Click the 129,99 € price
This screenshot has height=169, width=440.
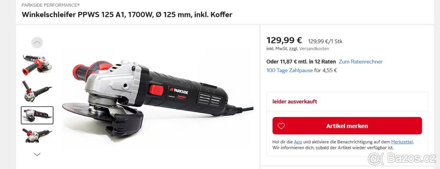(284, 40)
